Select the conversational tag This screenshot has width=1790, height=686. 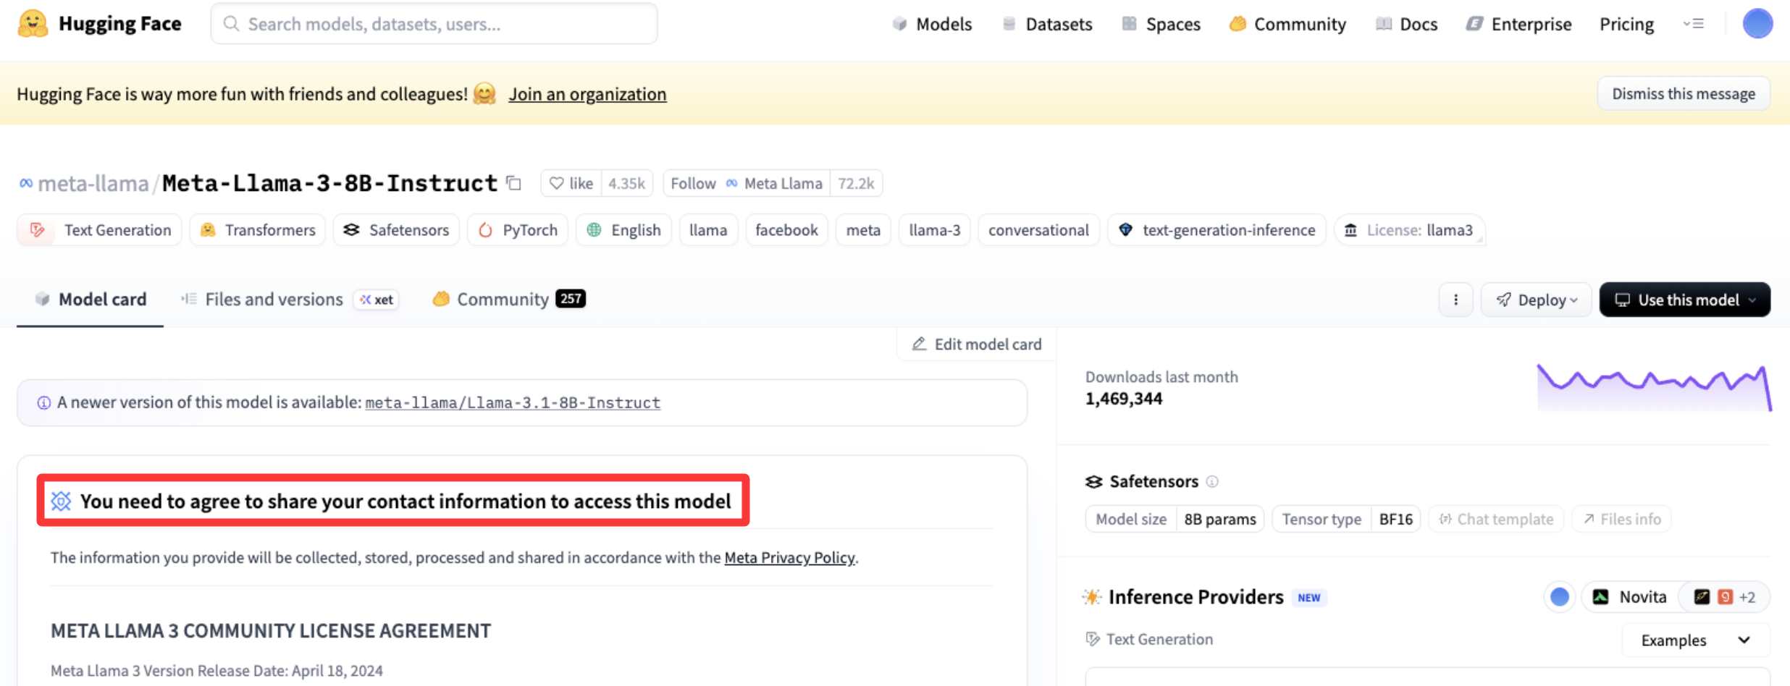[1038, 230]
